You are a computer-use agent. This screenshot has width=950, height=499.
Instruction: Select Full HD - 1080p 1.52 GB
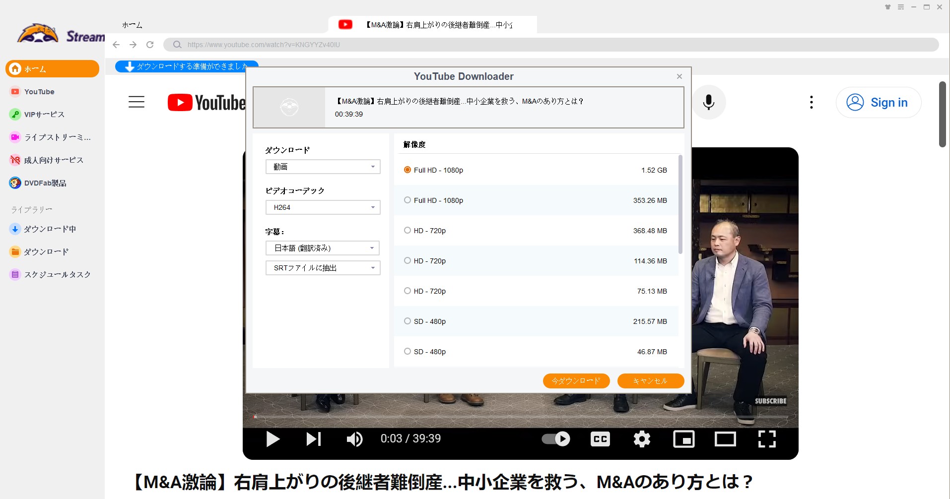[x=536, y=170]
